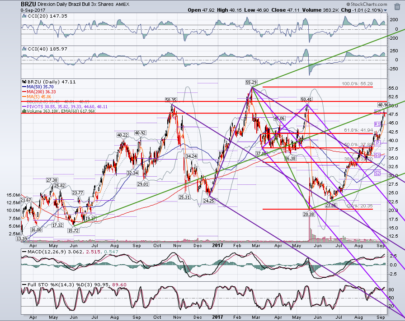Click the 24.25 price low label
The image size is (405, 321).
coord(209,201)
